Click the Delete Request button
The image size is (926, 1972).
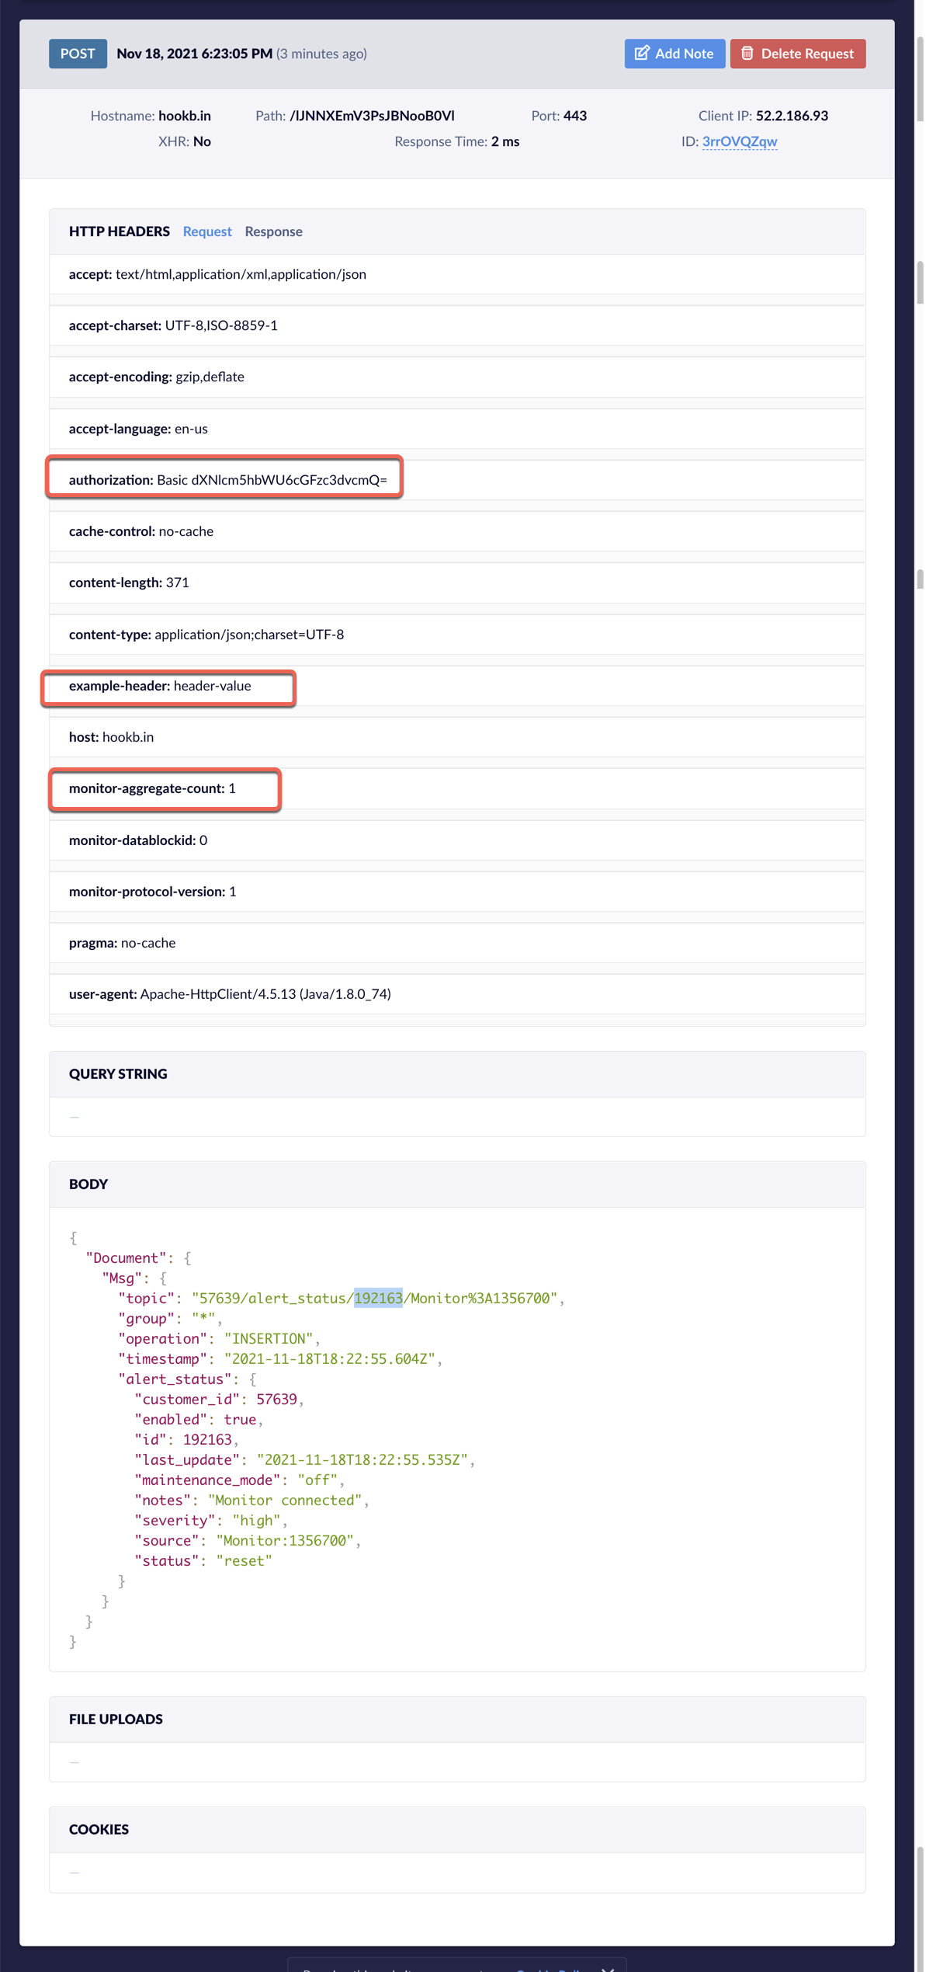[x=797, y=54]
